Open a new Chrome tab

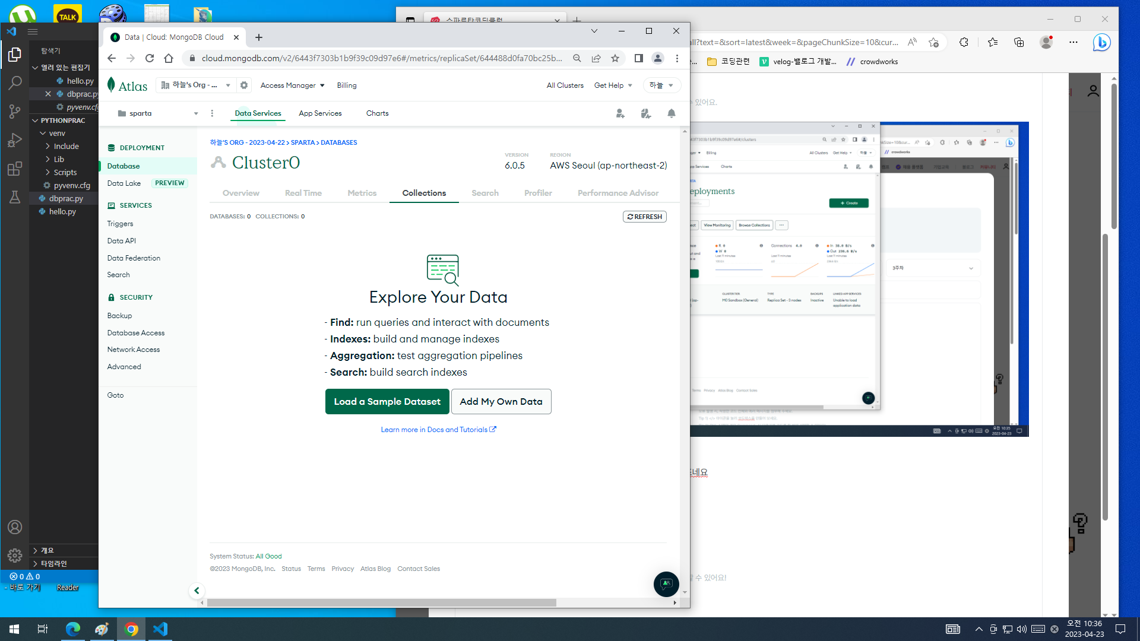(x=259, y=37)
